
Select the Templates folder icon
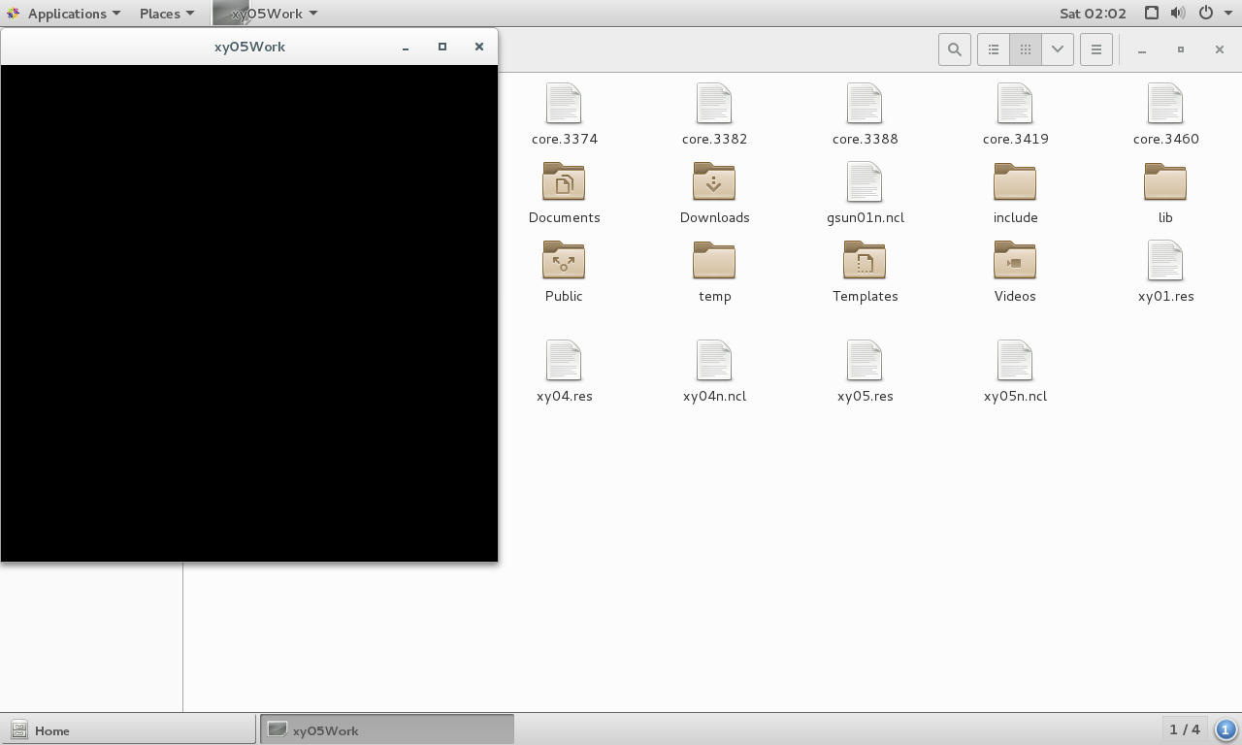tap(865, 261)
